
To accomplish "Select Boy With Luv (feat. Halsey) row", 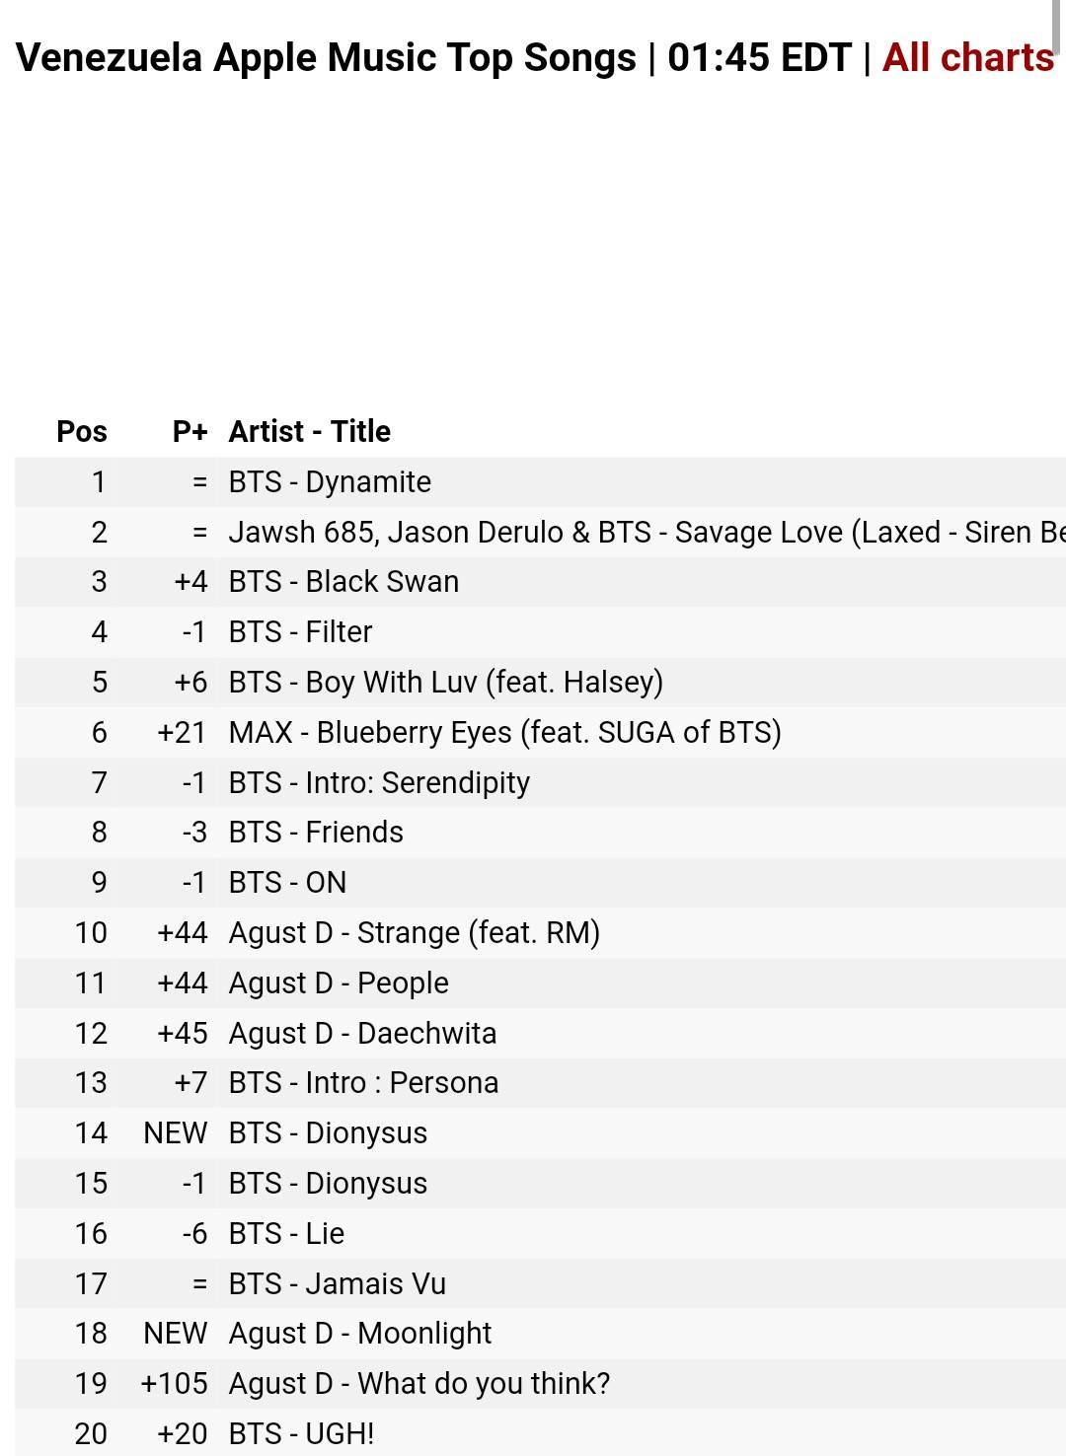I will [540, 682].
